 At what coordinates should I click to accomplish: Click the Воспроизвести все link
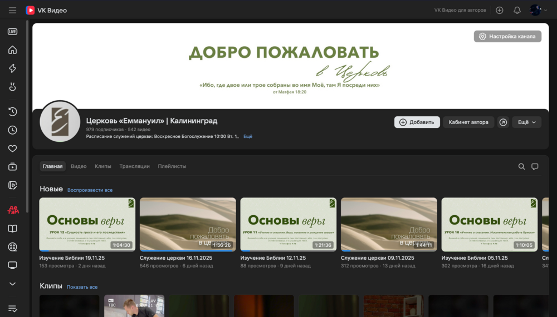90,190
